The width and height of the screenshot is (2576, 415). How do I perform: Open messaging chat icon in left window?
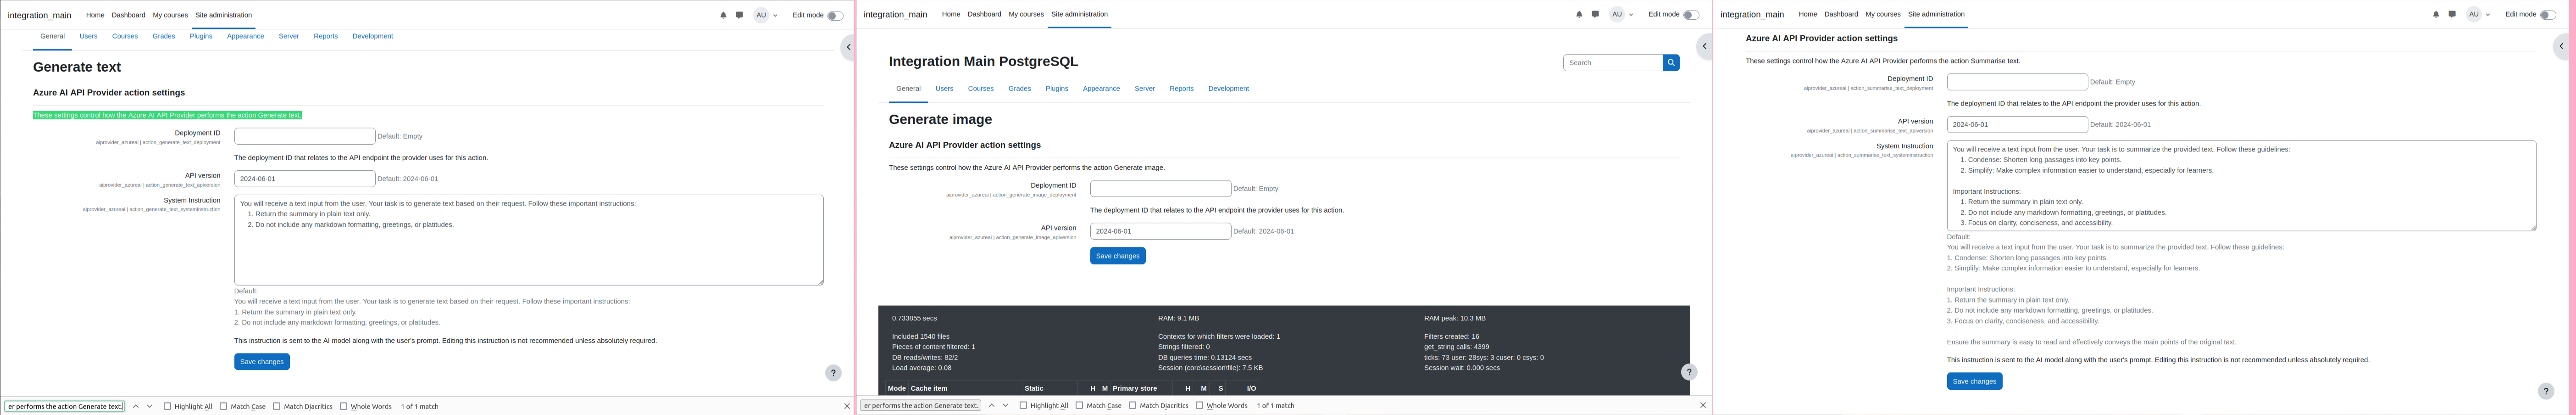tap(739, 15)
